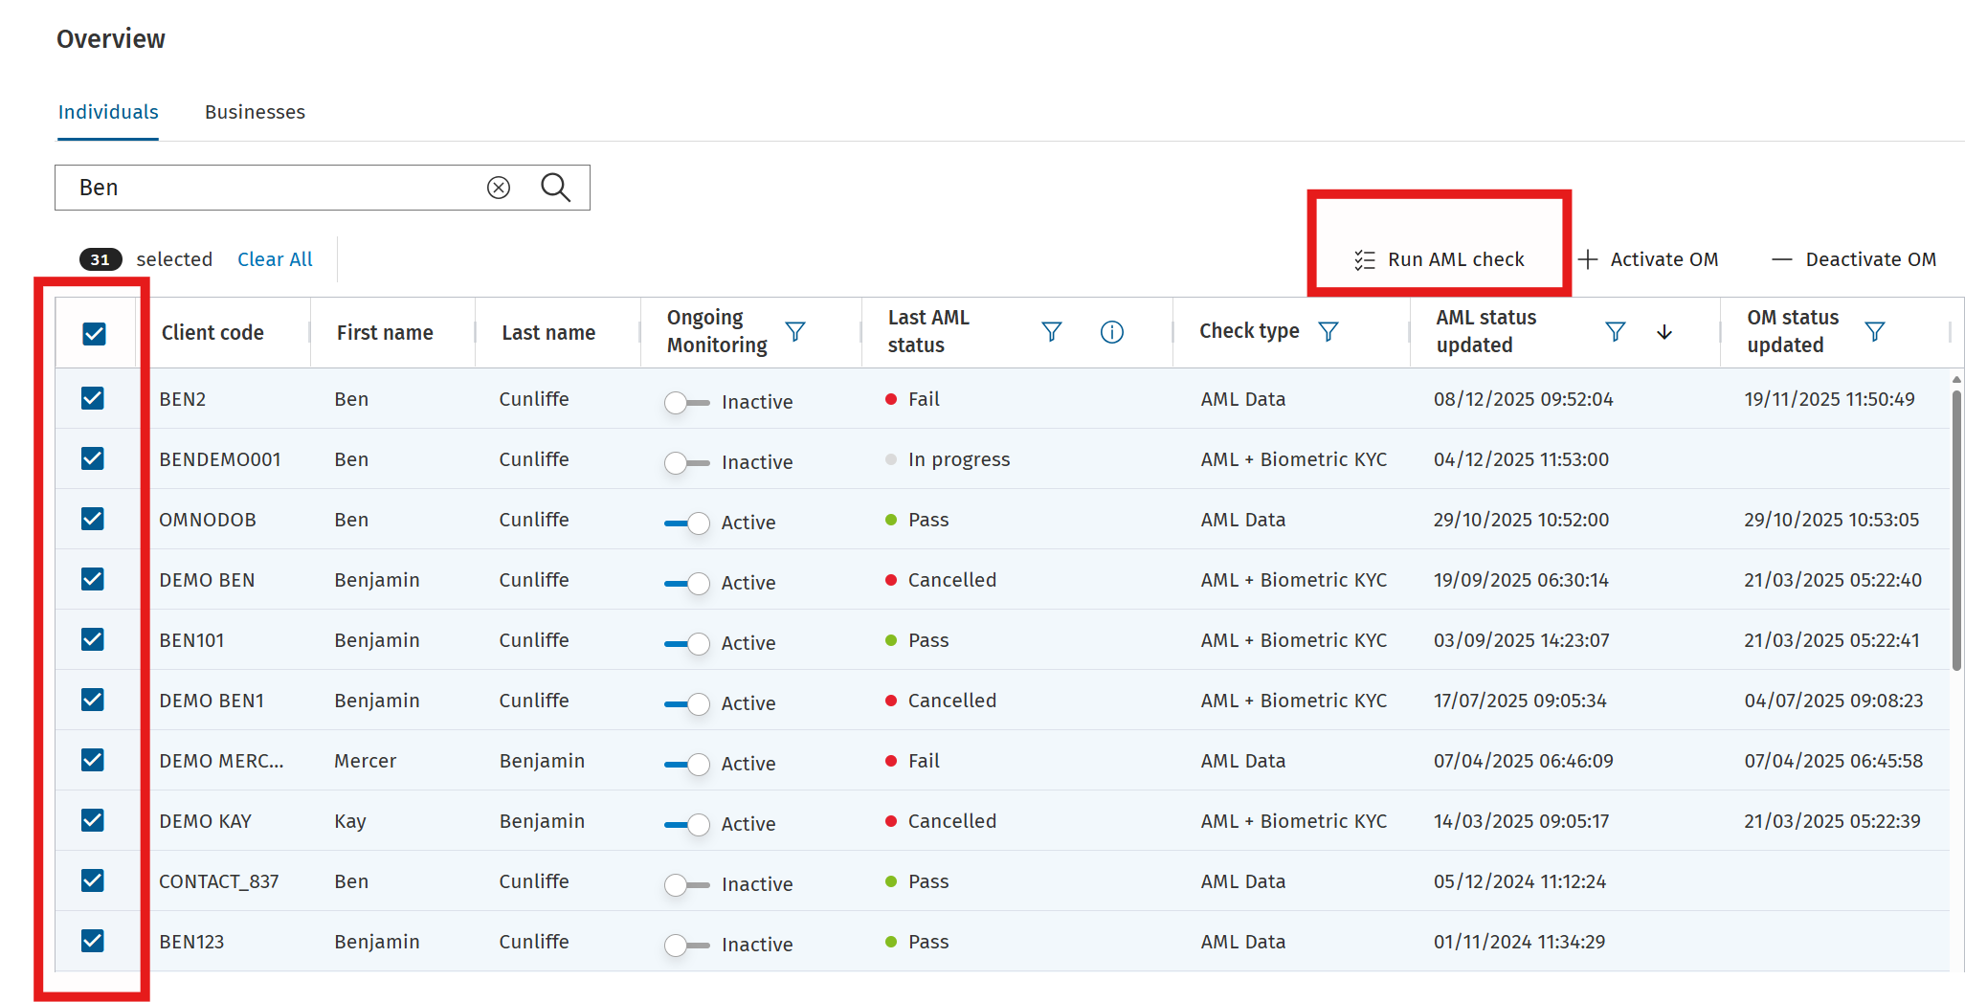Screen dimensions: 1987x1002
Task: Click the First name column header
Action: 385,333
